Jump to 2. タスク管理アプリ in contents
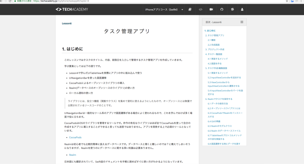The image size is (304, 164). coord(215,36)
